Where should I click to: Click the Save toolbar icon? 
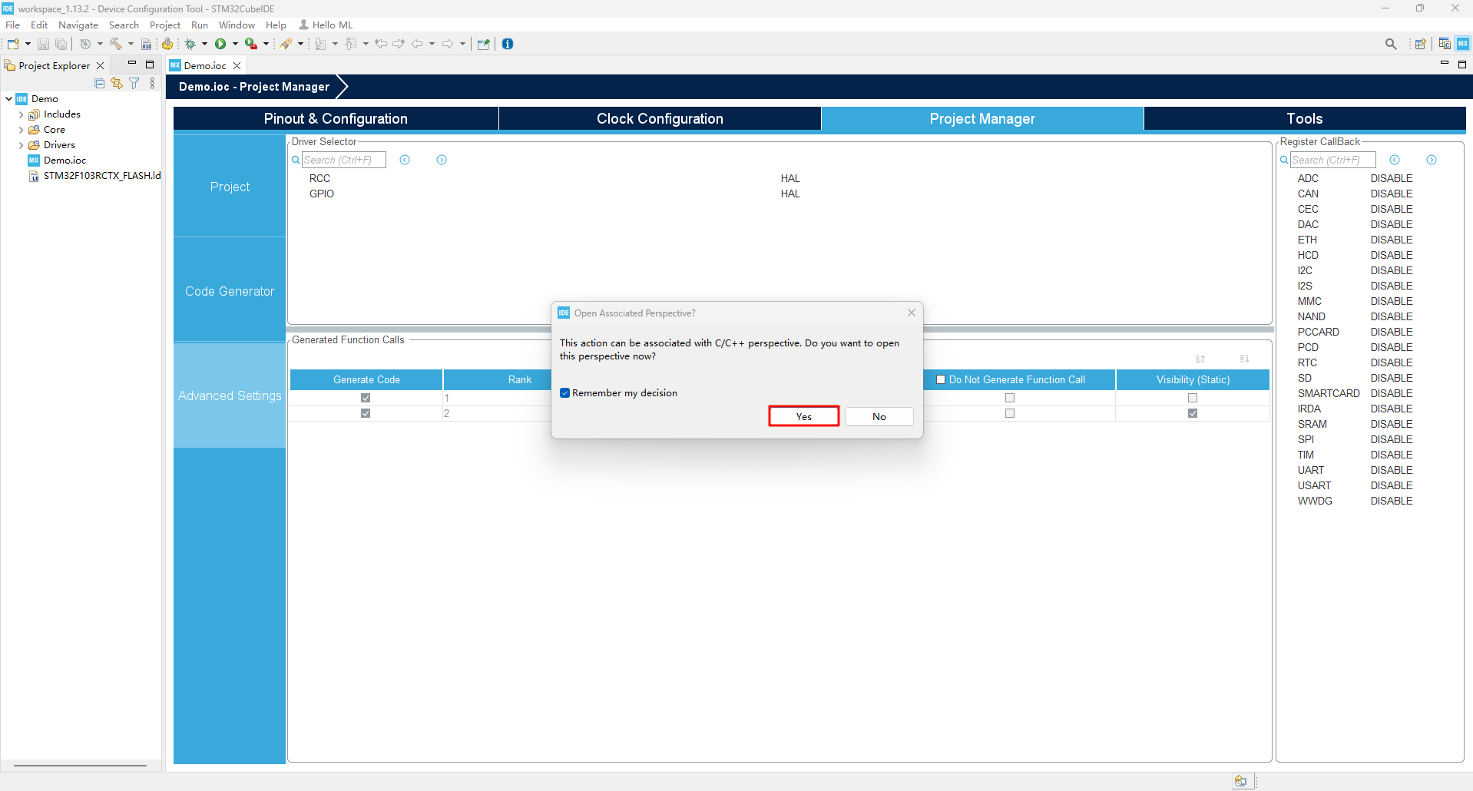(43, 44)
